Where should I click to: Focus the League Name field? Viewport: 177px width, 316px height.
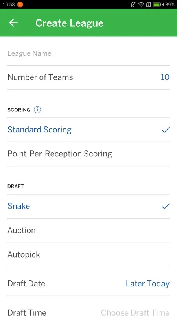coord(88,53)
